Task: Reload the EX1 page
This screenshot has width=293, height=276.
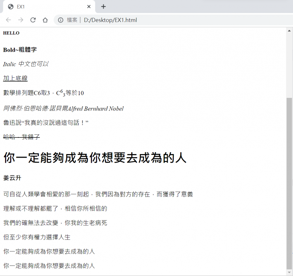Action: pos(33,20)
